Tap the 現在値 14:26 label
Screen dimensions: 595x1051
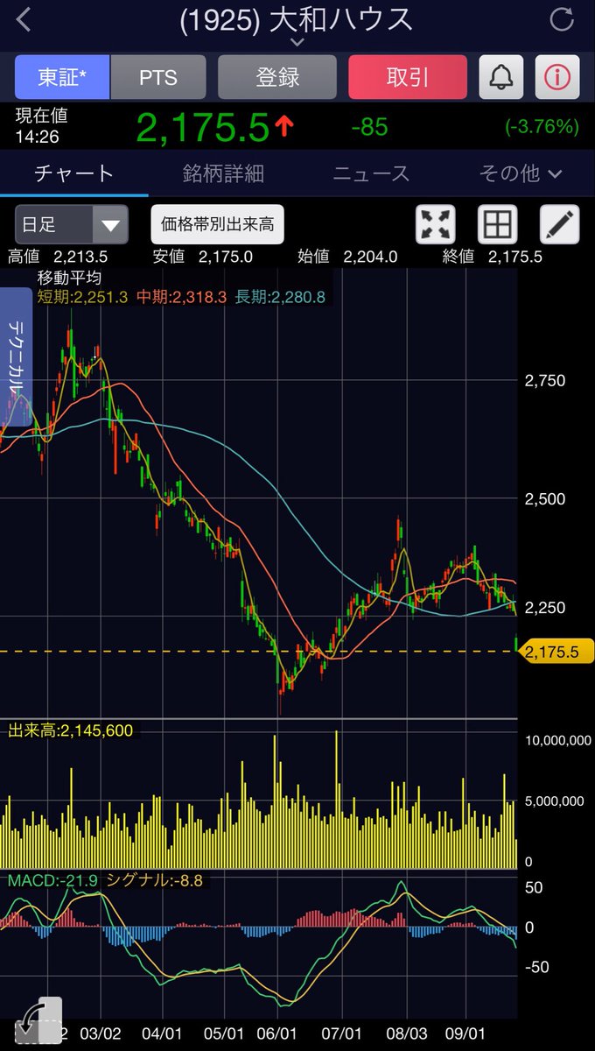(41, 126)
